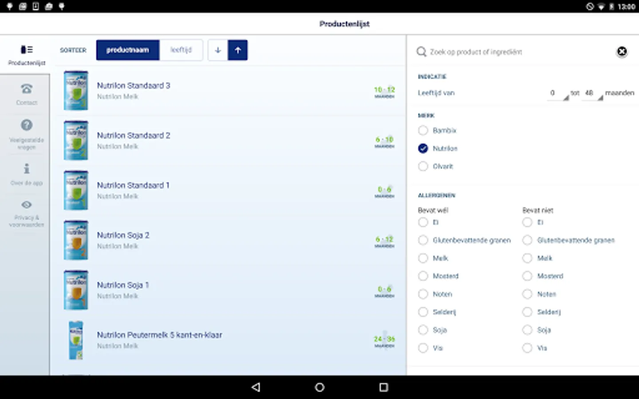Open Nutrilon Standaard 2 product thumbnail
This screenshot has width=639, height=399.
pos(76,140)
